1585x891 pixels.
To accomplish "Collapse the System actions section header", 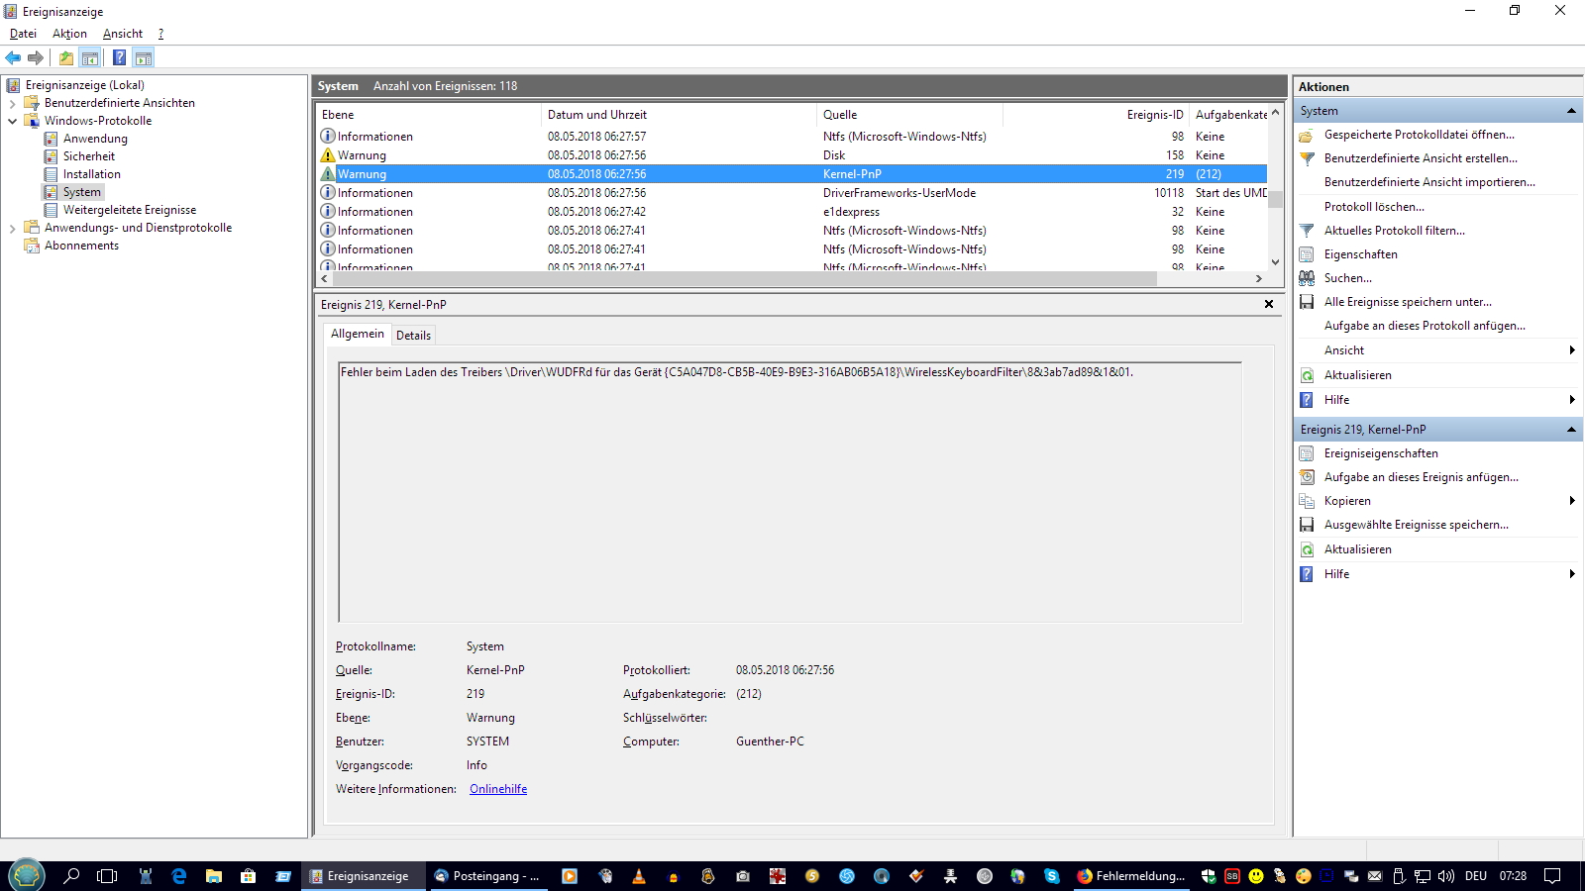I will point(1571,111).
